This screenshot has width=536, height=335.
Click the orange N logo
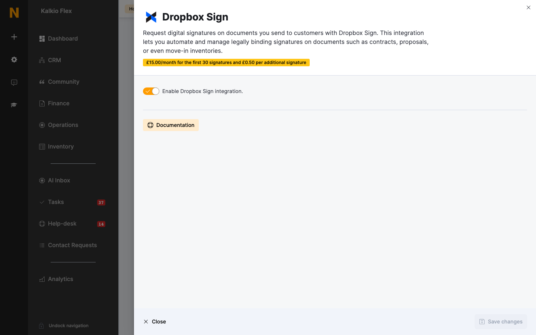14,13
